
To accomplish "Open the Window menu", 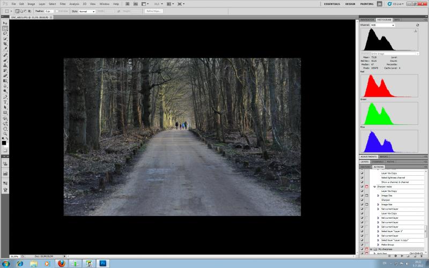I will coord(104,4).
